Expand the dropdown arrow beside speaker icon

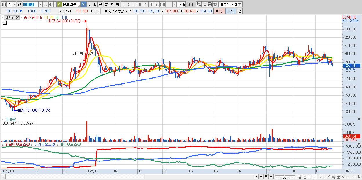tap(55, 4)
